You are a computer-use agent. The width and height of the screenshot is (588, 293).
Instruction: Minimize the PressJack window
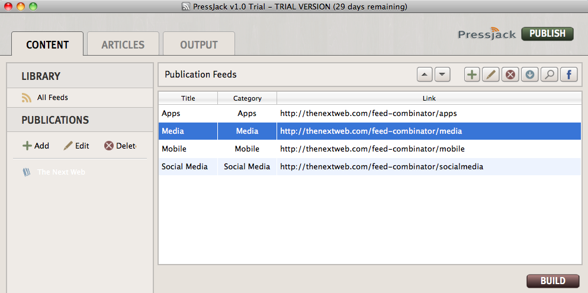pos(21,7)
